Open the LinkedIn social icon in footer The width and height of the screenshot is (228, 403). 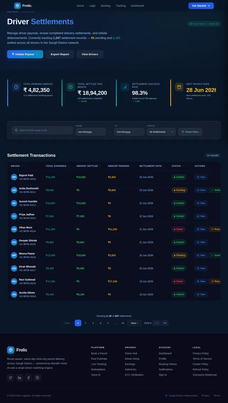(x=20, y=378)
